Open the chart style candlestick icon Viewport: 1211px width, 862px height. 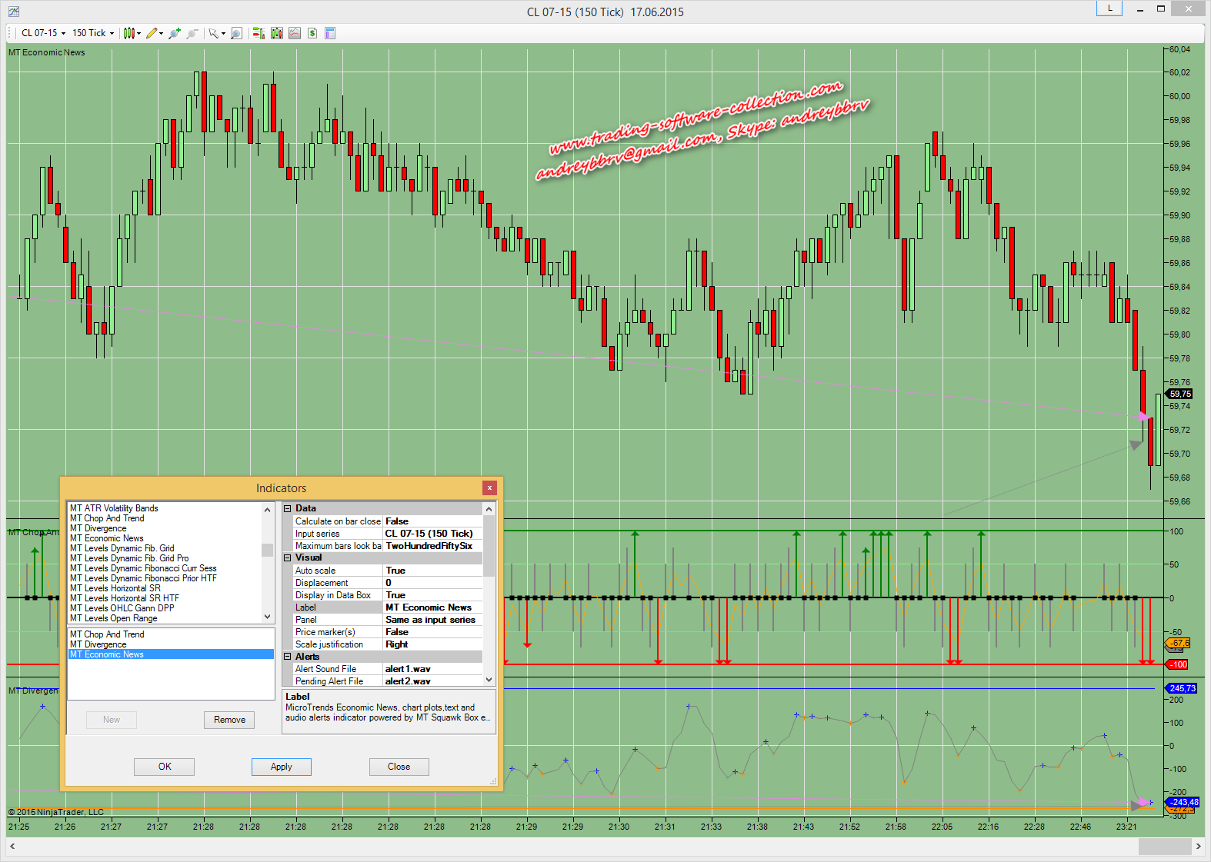pos(129,33)
